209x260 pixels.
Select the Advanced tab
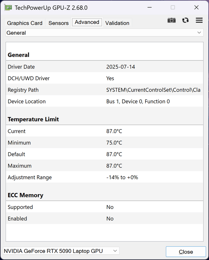coord(87,22)
